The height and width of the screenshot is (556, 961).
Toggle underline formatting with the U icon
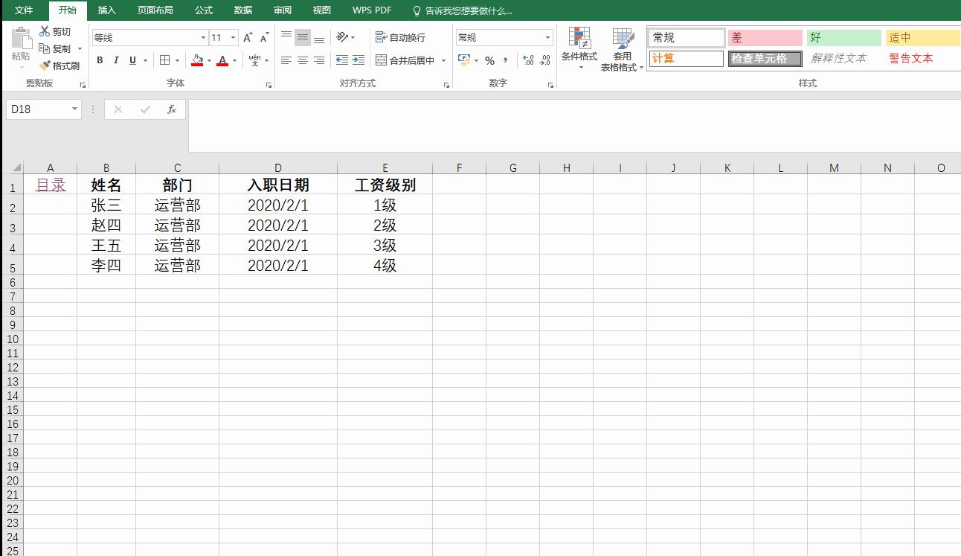click(x=132, y=60)
